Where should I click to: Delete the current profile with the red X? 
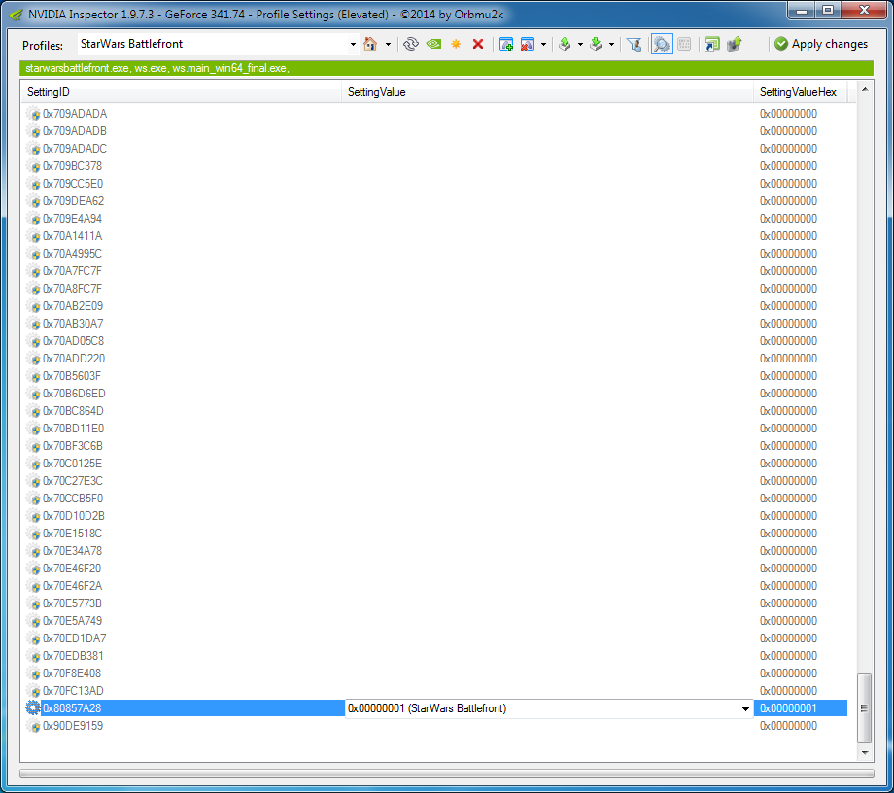coord(478,44)
